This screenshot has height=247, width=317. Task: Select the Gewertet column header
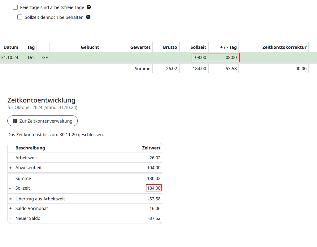pos(140,47)
